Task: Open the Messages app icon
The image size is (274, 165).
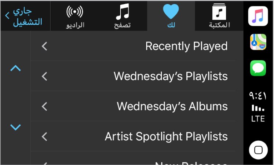Action: point(258,68)
